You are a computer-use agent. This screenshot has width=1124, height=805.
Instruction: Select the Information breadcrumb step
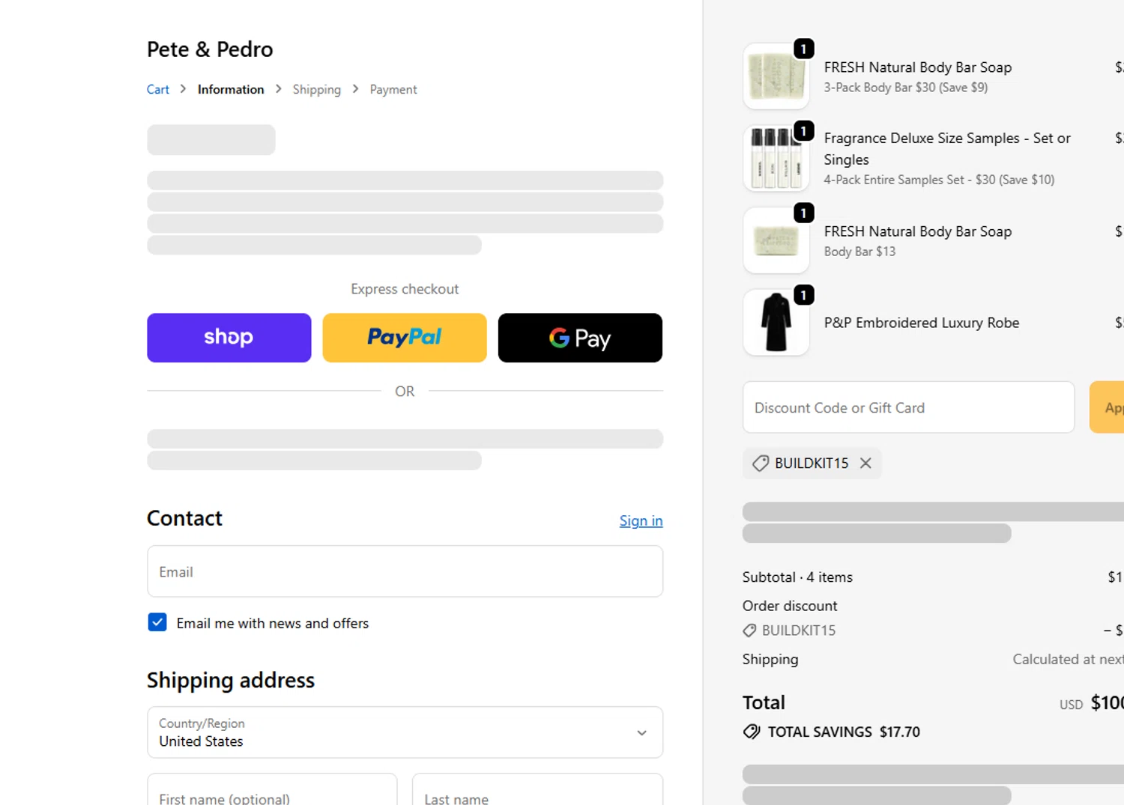point(231,89)
